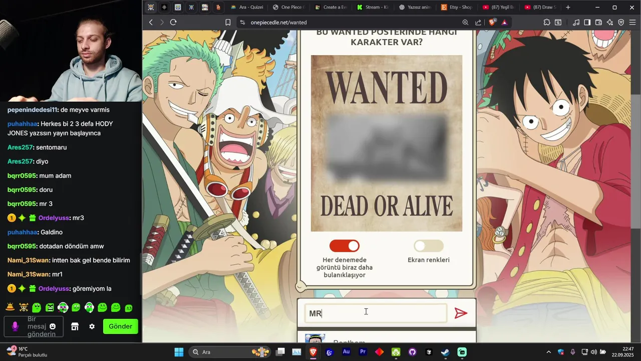Image resolution: width=641 pixels, height=361 pixels.
Task: Open the Leo AI sparkle icon
Action: point(609,22)
